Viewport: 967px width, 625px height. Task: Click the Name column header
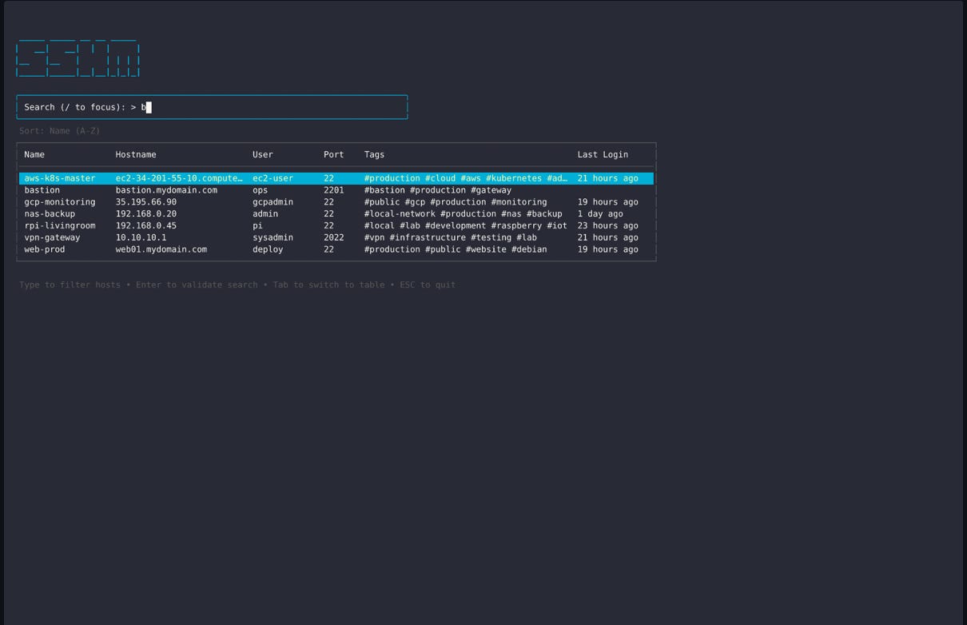coord(34,154)
